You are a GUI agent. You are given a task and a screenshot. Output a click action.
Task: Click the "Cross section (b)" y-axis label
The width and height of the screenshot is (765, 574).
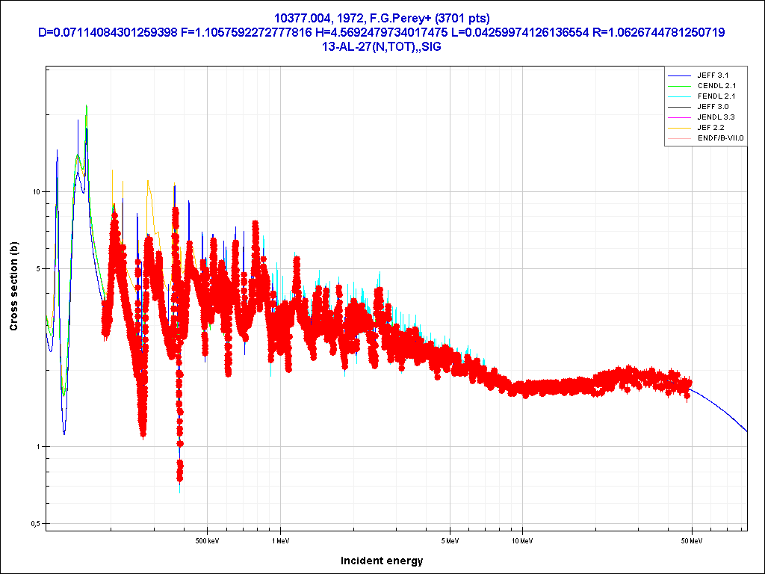(x=13, y=287)
